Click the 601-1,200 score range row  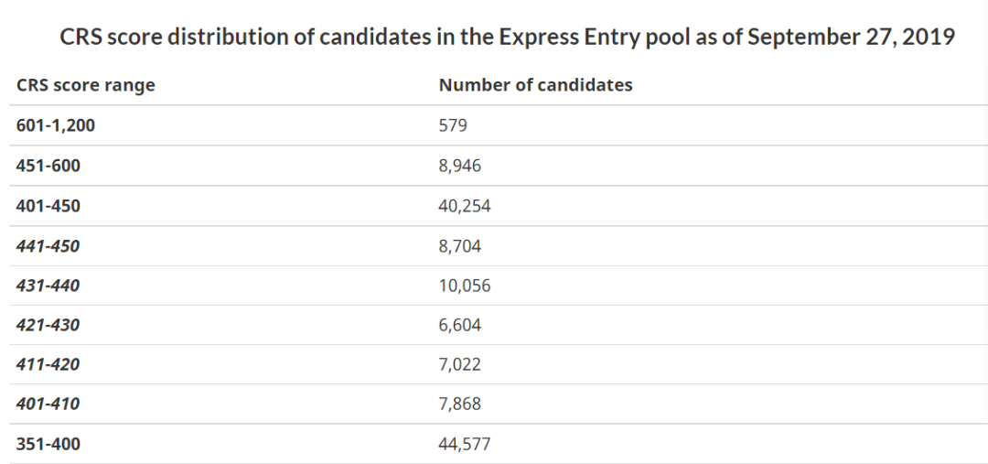pyautogui.click(x=499, y=125)
